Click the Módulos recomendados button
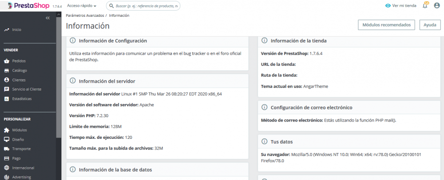444x180 pixels. (x=387, y=25)
